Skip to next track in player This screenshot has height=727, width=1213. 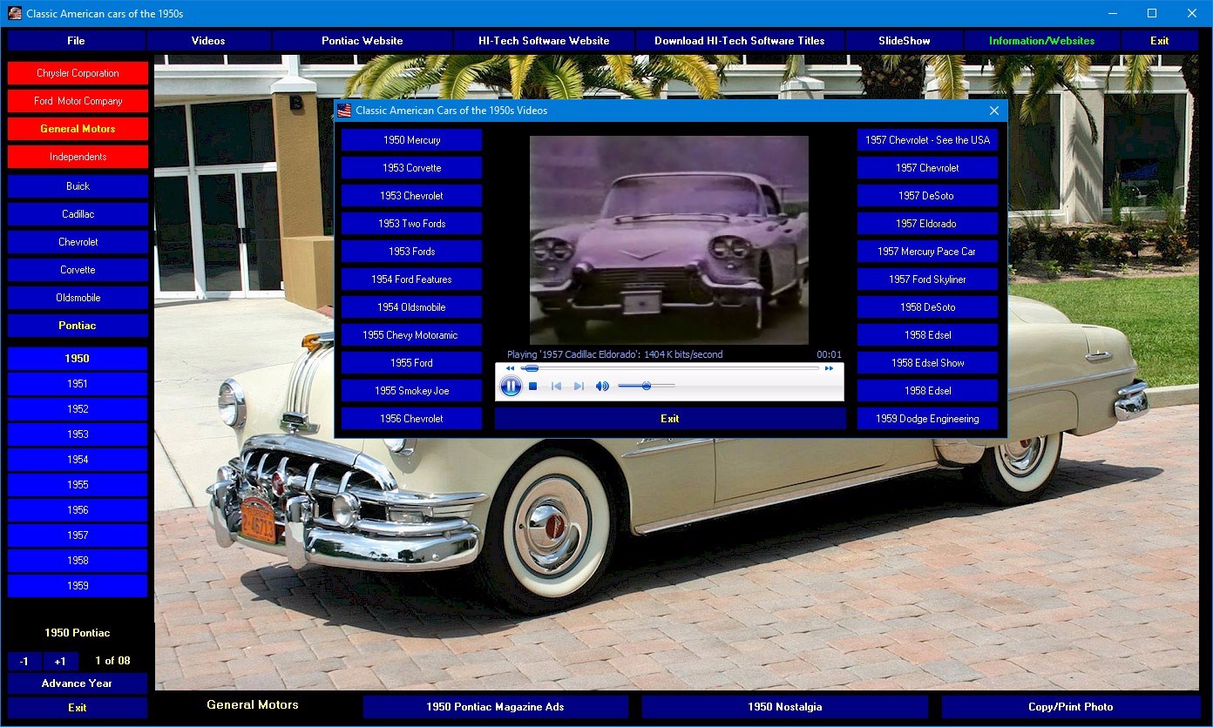(579, 386)
